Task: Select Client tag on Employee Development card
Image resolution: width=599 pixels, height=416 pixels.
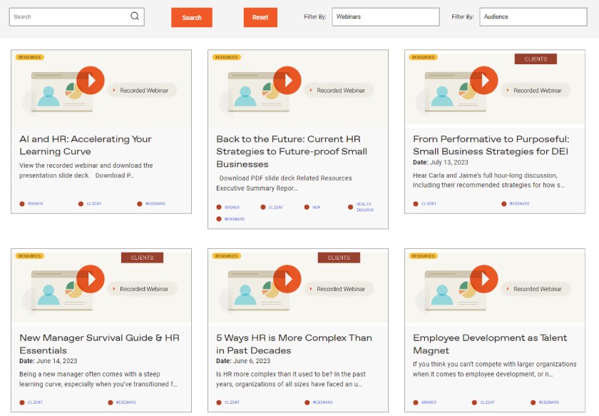Action: coord(483,402)
